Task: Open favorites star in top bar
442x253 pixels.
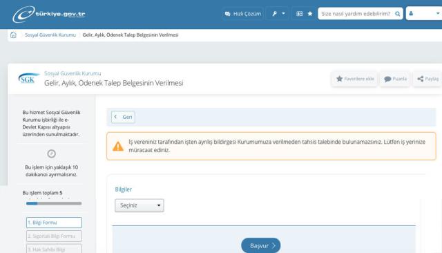Action: 310,14
